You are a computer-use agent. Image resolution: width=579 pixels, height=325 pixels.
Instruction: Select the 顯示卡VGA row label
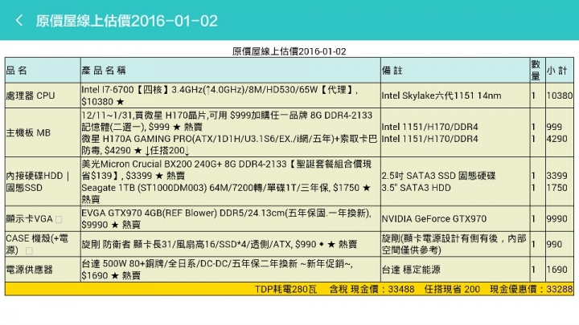(30, 219)
